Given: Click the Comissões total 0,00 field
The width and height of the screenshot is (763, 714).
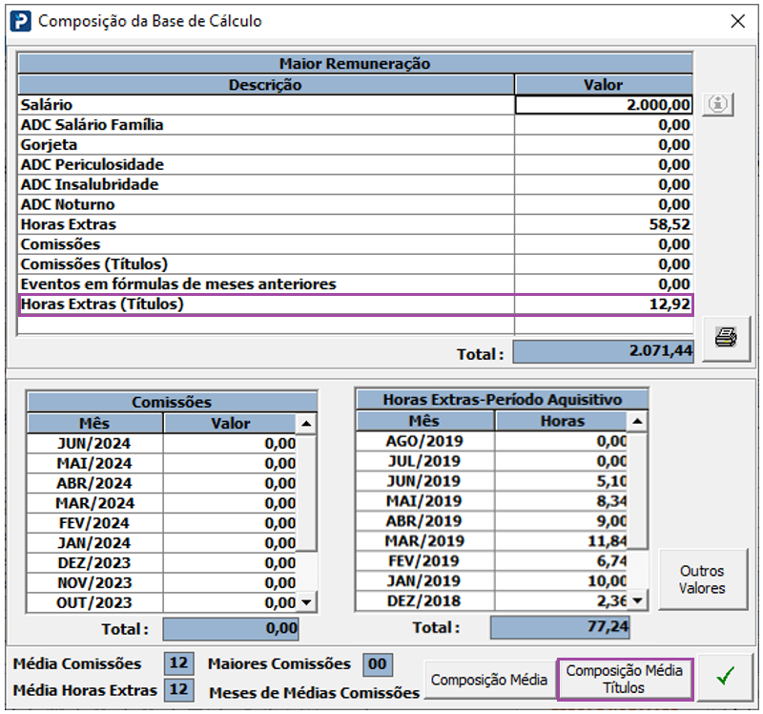Looking at the screenshot, I should [231, 629].
